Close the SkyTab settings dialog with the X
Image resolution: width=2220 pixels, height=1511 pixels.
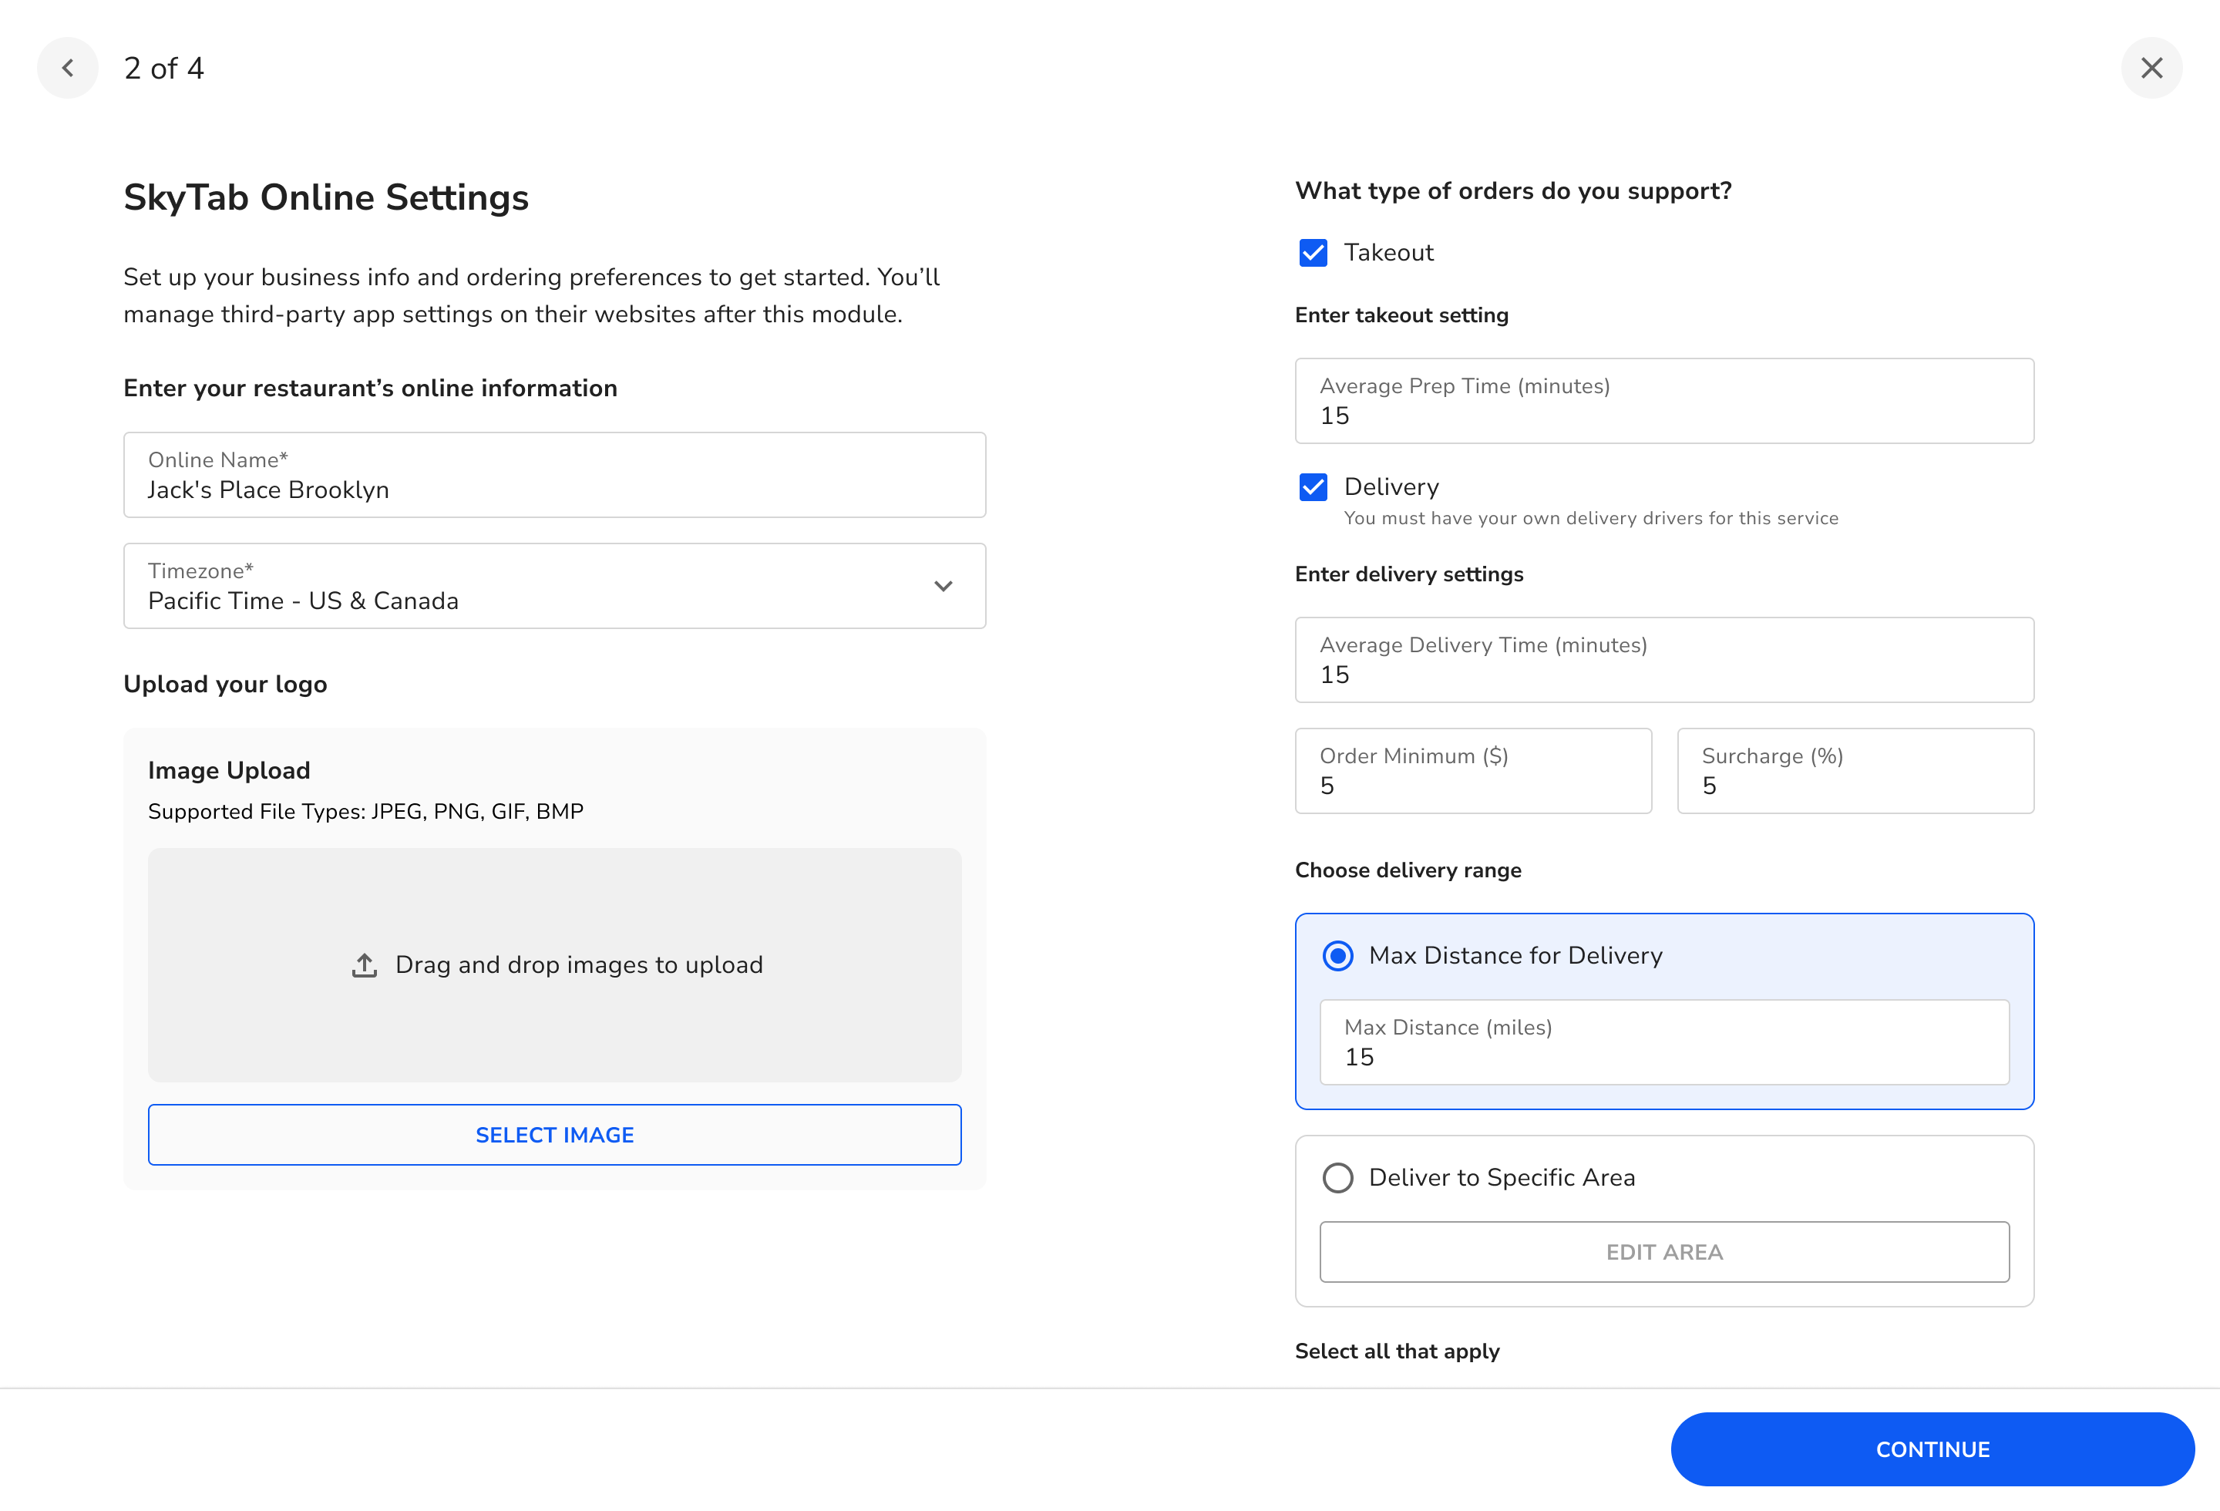2151,68
